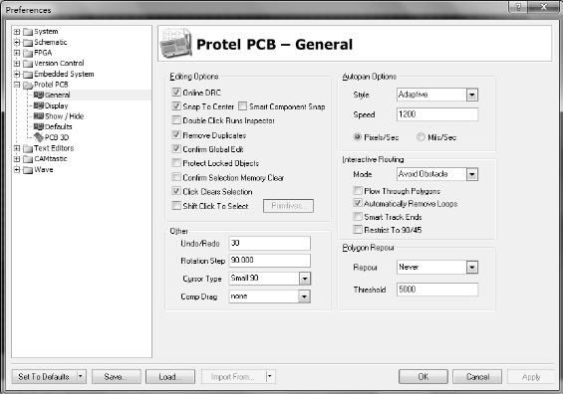Click the CAMtastic folder icon
Image resolution: width=563 pixels, height=394 pixels.
[28, 159]
